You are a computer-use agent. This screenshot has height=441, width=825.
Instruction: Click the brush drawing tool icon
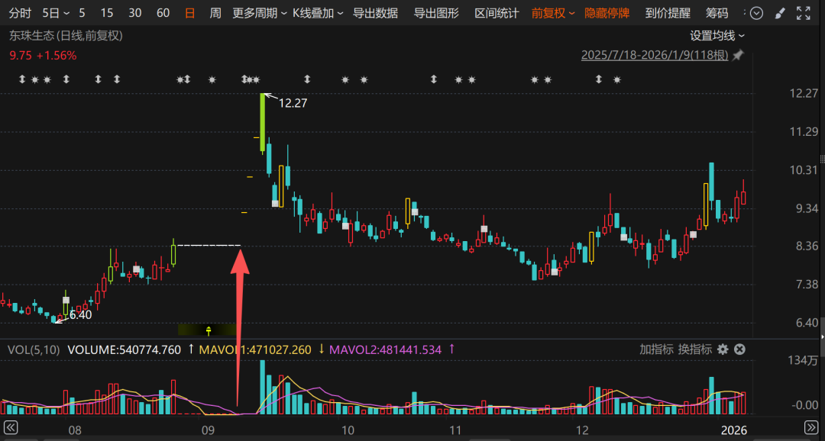coord(779,13)
